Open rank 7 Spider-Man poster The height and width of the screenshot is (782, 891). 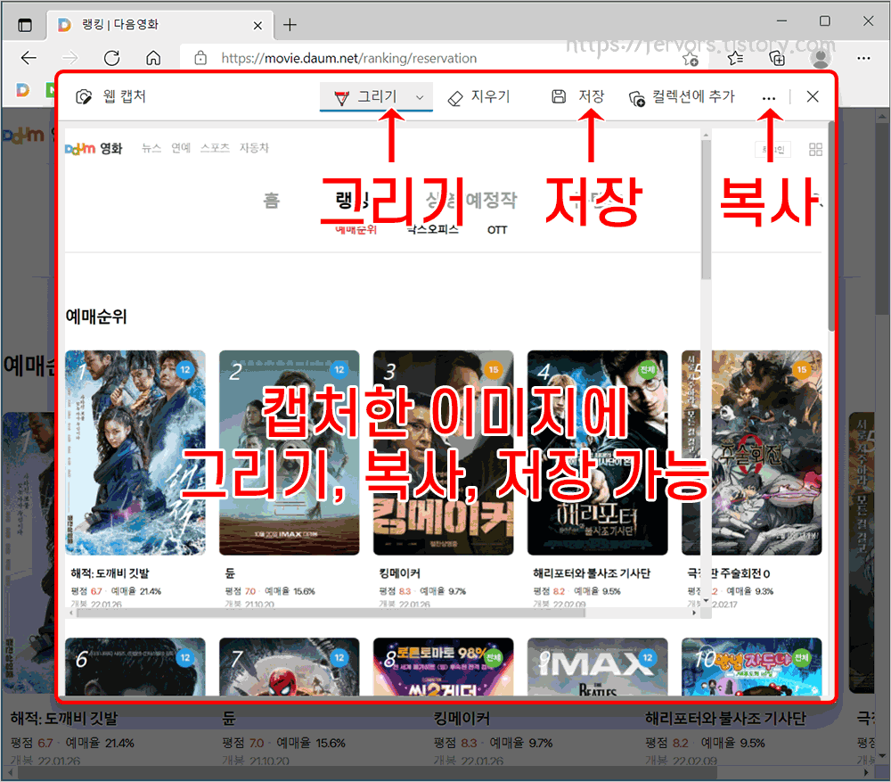[x=290, y=667]
